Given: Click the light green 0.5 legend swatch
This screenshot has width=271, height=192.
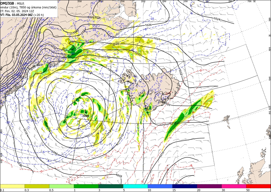Looking at the screenshot, I should tap(62, 186).
